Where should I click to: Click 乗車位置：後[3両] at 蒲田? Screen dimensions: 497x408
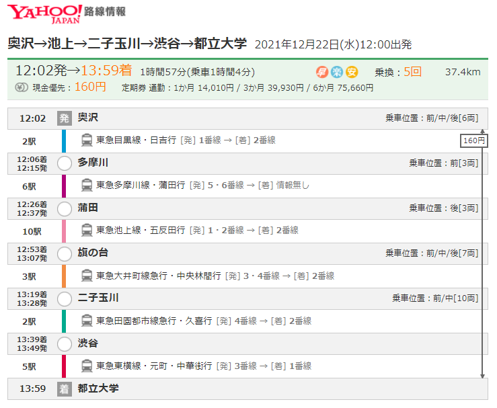point(443,208)
